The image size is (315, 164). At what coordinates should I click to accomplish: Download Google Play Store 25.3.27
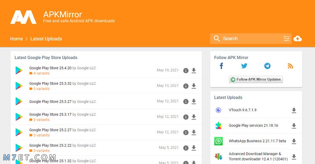tap(194, 101)
